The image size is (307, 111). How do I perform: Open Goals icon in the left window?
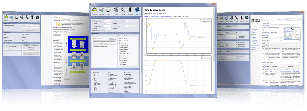coord(16,18)
